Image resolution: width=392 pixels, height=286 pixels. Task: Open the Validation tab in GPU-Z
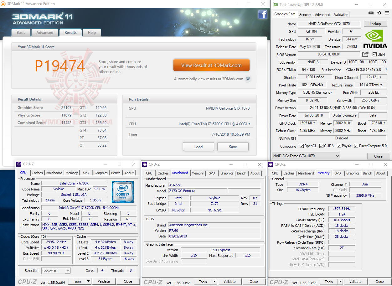point(341,15)
